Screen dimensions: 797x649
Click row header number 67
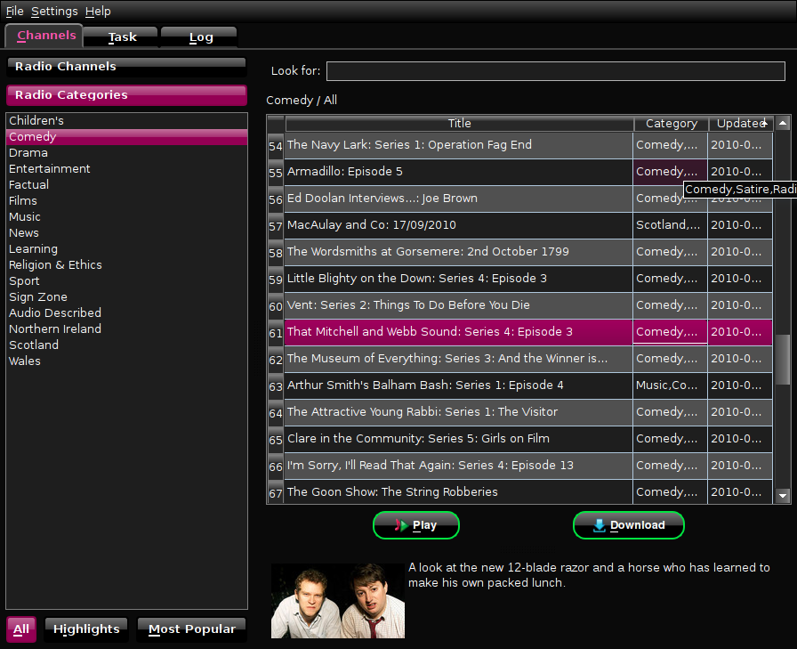(276, 493)
